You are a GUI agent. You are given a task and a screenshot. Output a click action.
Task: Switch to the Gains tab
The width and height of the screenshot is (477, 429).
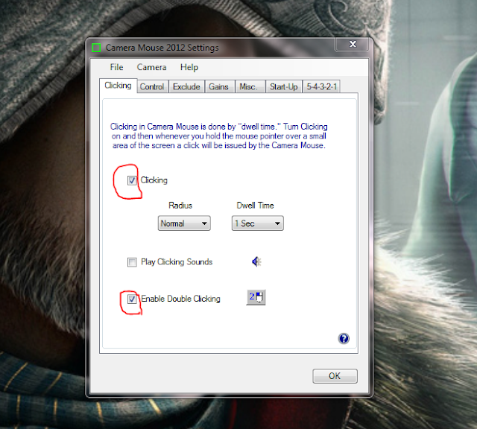pos(218,87)
